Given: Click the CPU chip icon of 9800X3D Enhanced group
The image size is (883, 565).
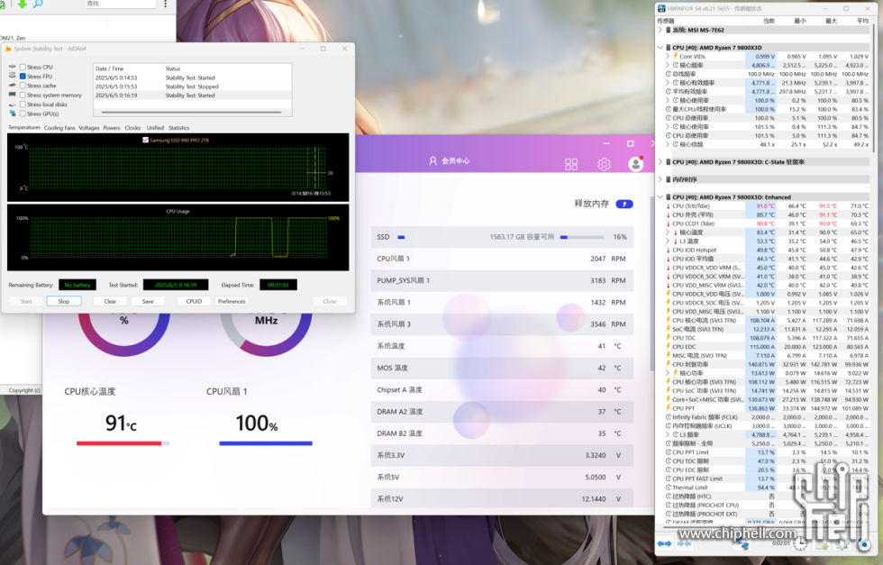Looking at the screenshot, I should tap(669, 197).
